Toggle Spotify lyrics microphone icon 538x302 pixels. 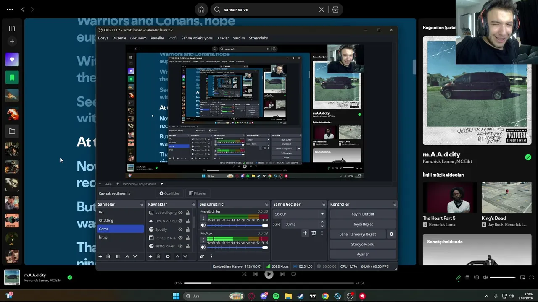[x=459, y=277]
